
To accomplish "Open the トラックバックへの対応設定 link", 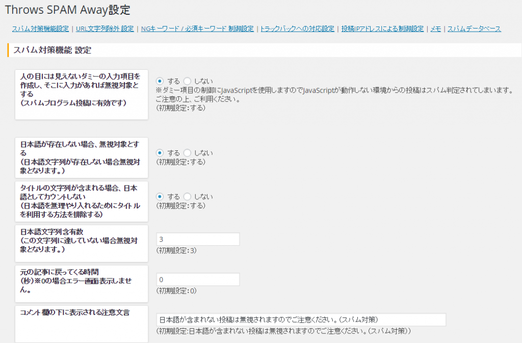I will [x=297, y=29].
